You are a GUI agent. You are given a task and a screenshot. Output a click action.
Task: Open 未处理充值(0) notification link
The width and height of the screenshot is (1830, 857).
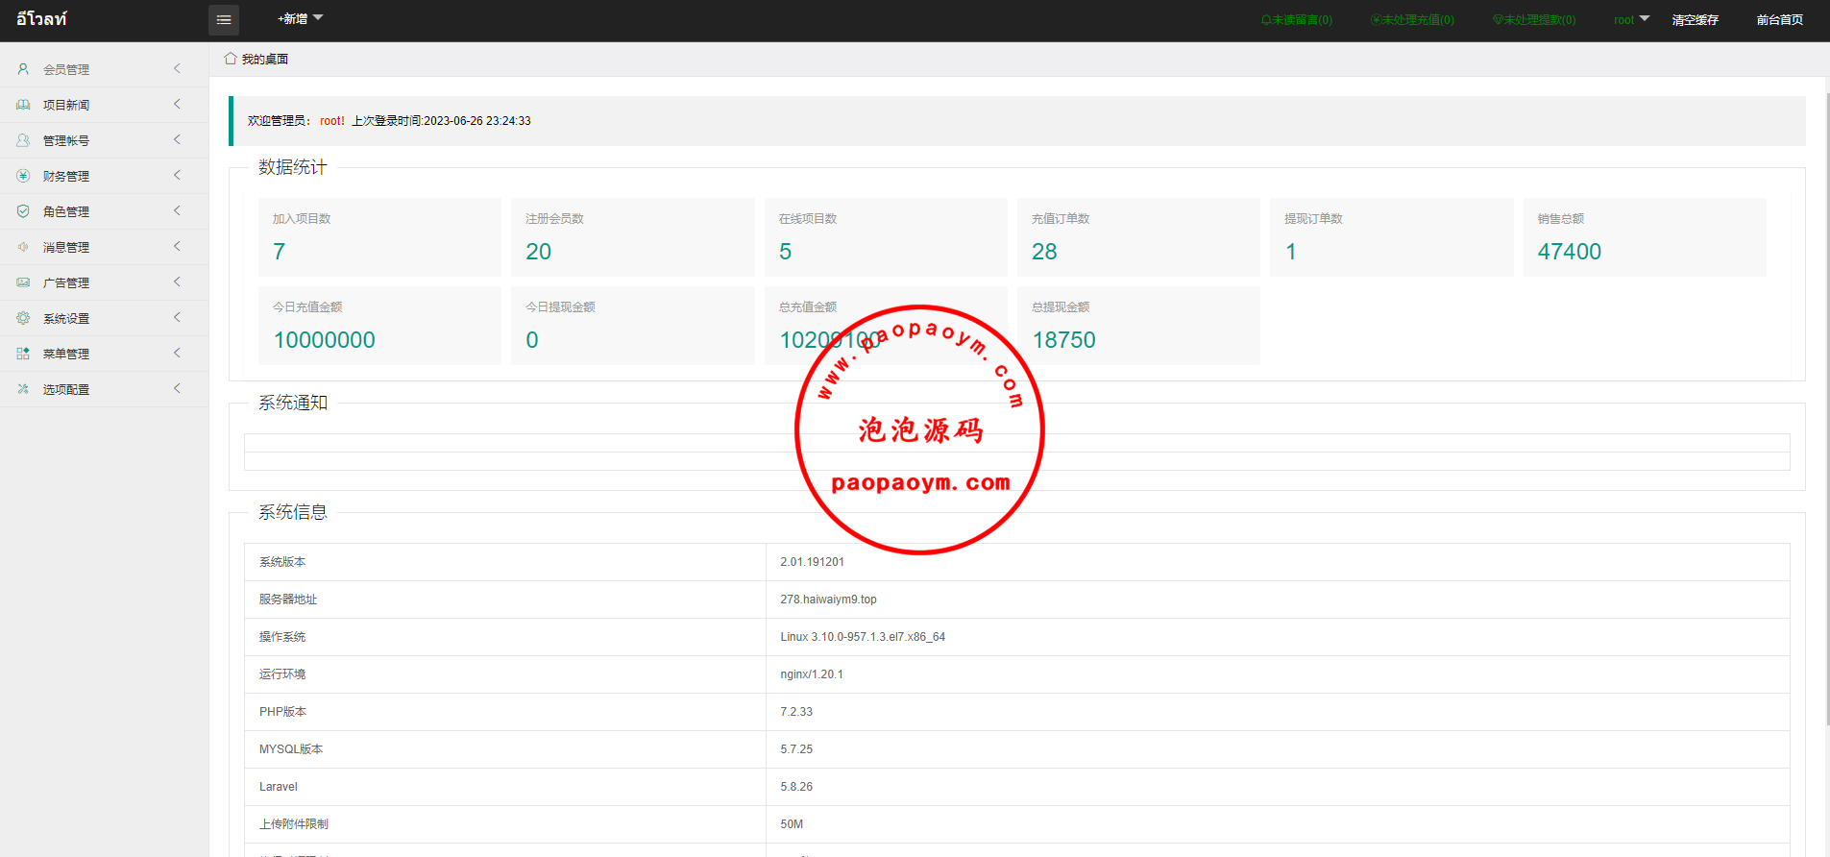click(1412, 20)
